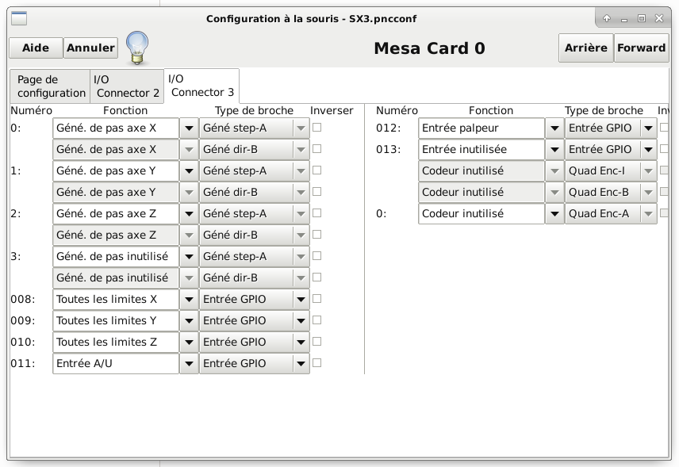Click the 011: pin number label
Image resolution: width=679 pixels, height=467 pixels.
click(x=23, y=364)
